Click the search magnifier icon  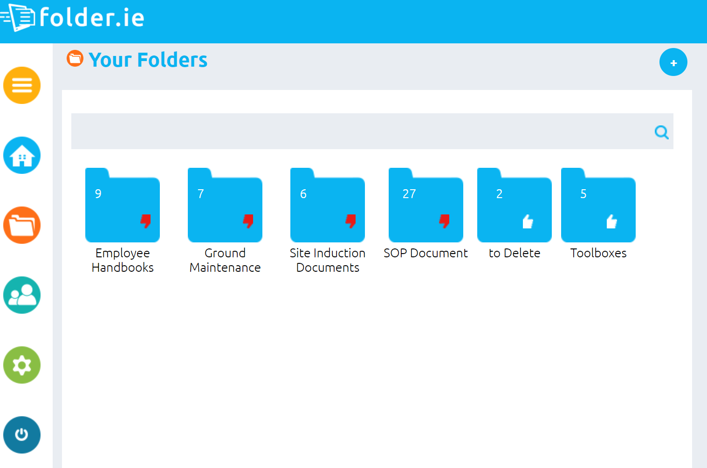tap(661, 132)
